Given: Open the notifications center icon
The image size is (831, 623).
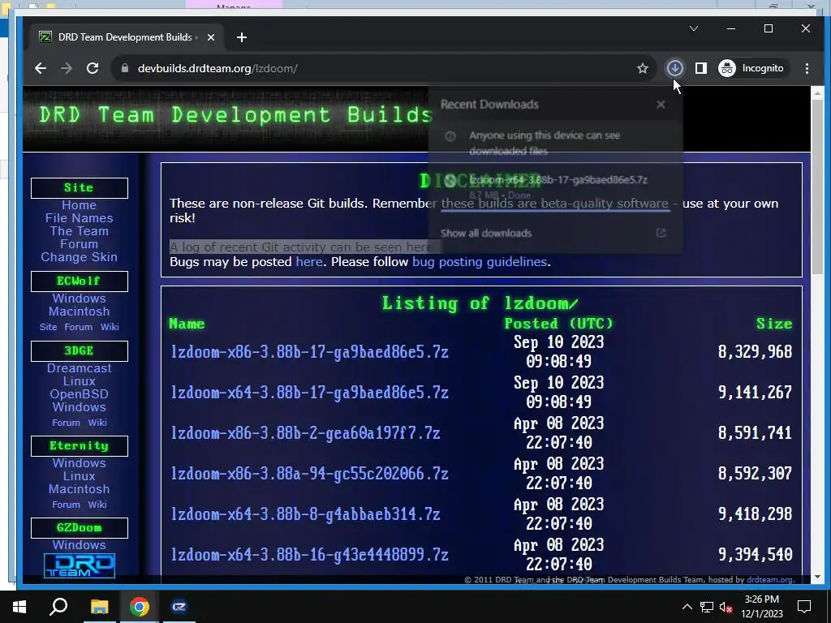Looking at the screenshot, I should click(804, 607).
